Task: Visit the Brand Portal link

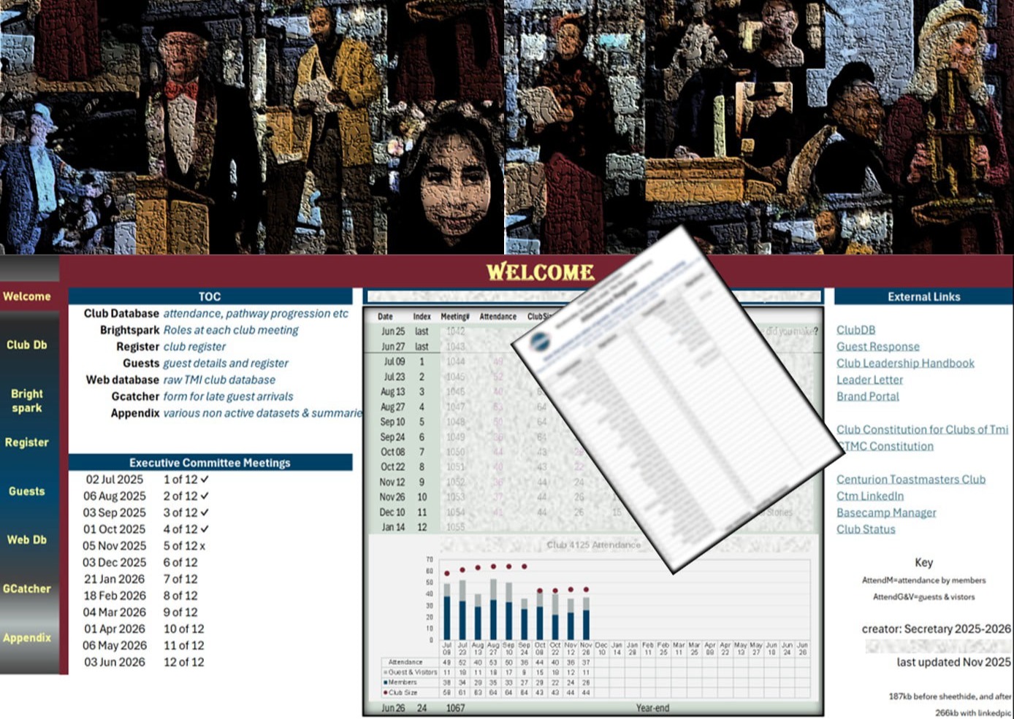Action: (867, 396)
